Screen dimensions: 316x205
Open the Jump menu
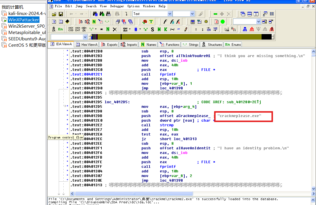(79, 6)
